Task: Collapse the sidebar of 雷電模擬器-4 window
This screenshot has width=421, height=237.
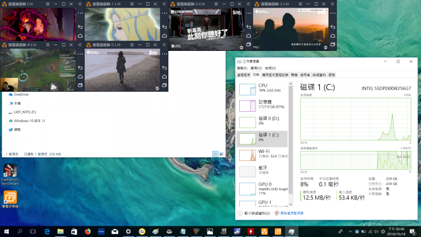Action: coord(80,45)
